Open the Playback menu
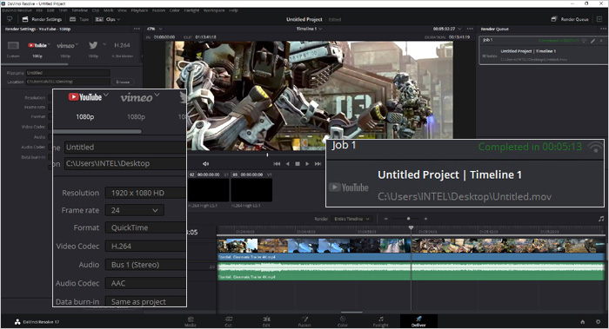 [x=139, y=10]
